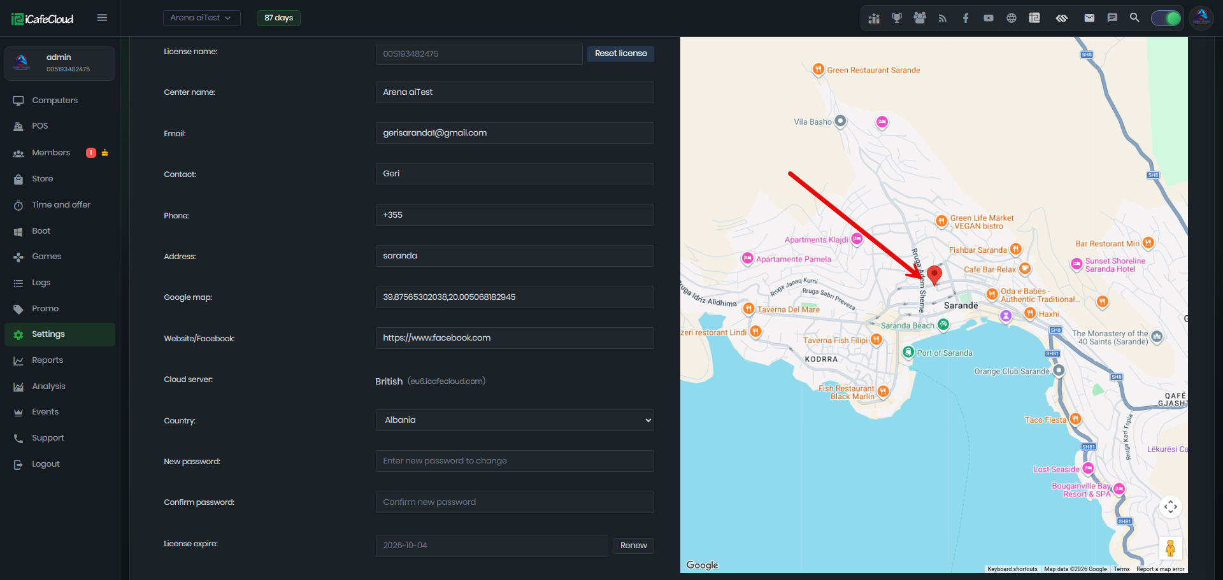Open the Country dropdown showing Albania
The image size is (1223, 580).
coord(515,420)
